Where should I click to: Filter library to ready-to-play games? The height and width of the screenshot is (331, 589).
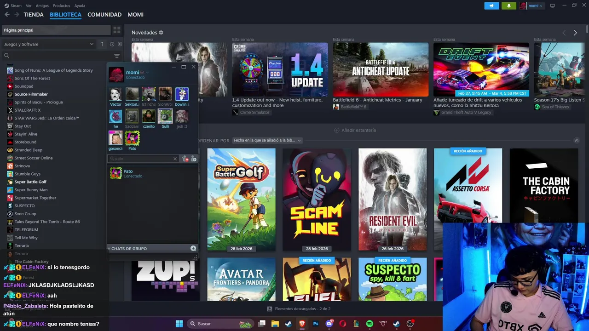coord(120,44)
